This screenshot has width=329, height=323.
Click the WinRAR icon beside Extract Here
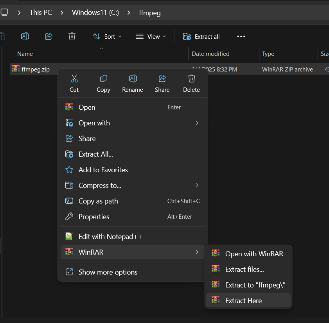pyautogui.click(x=216, y=300)
